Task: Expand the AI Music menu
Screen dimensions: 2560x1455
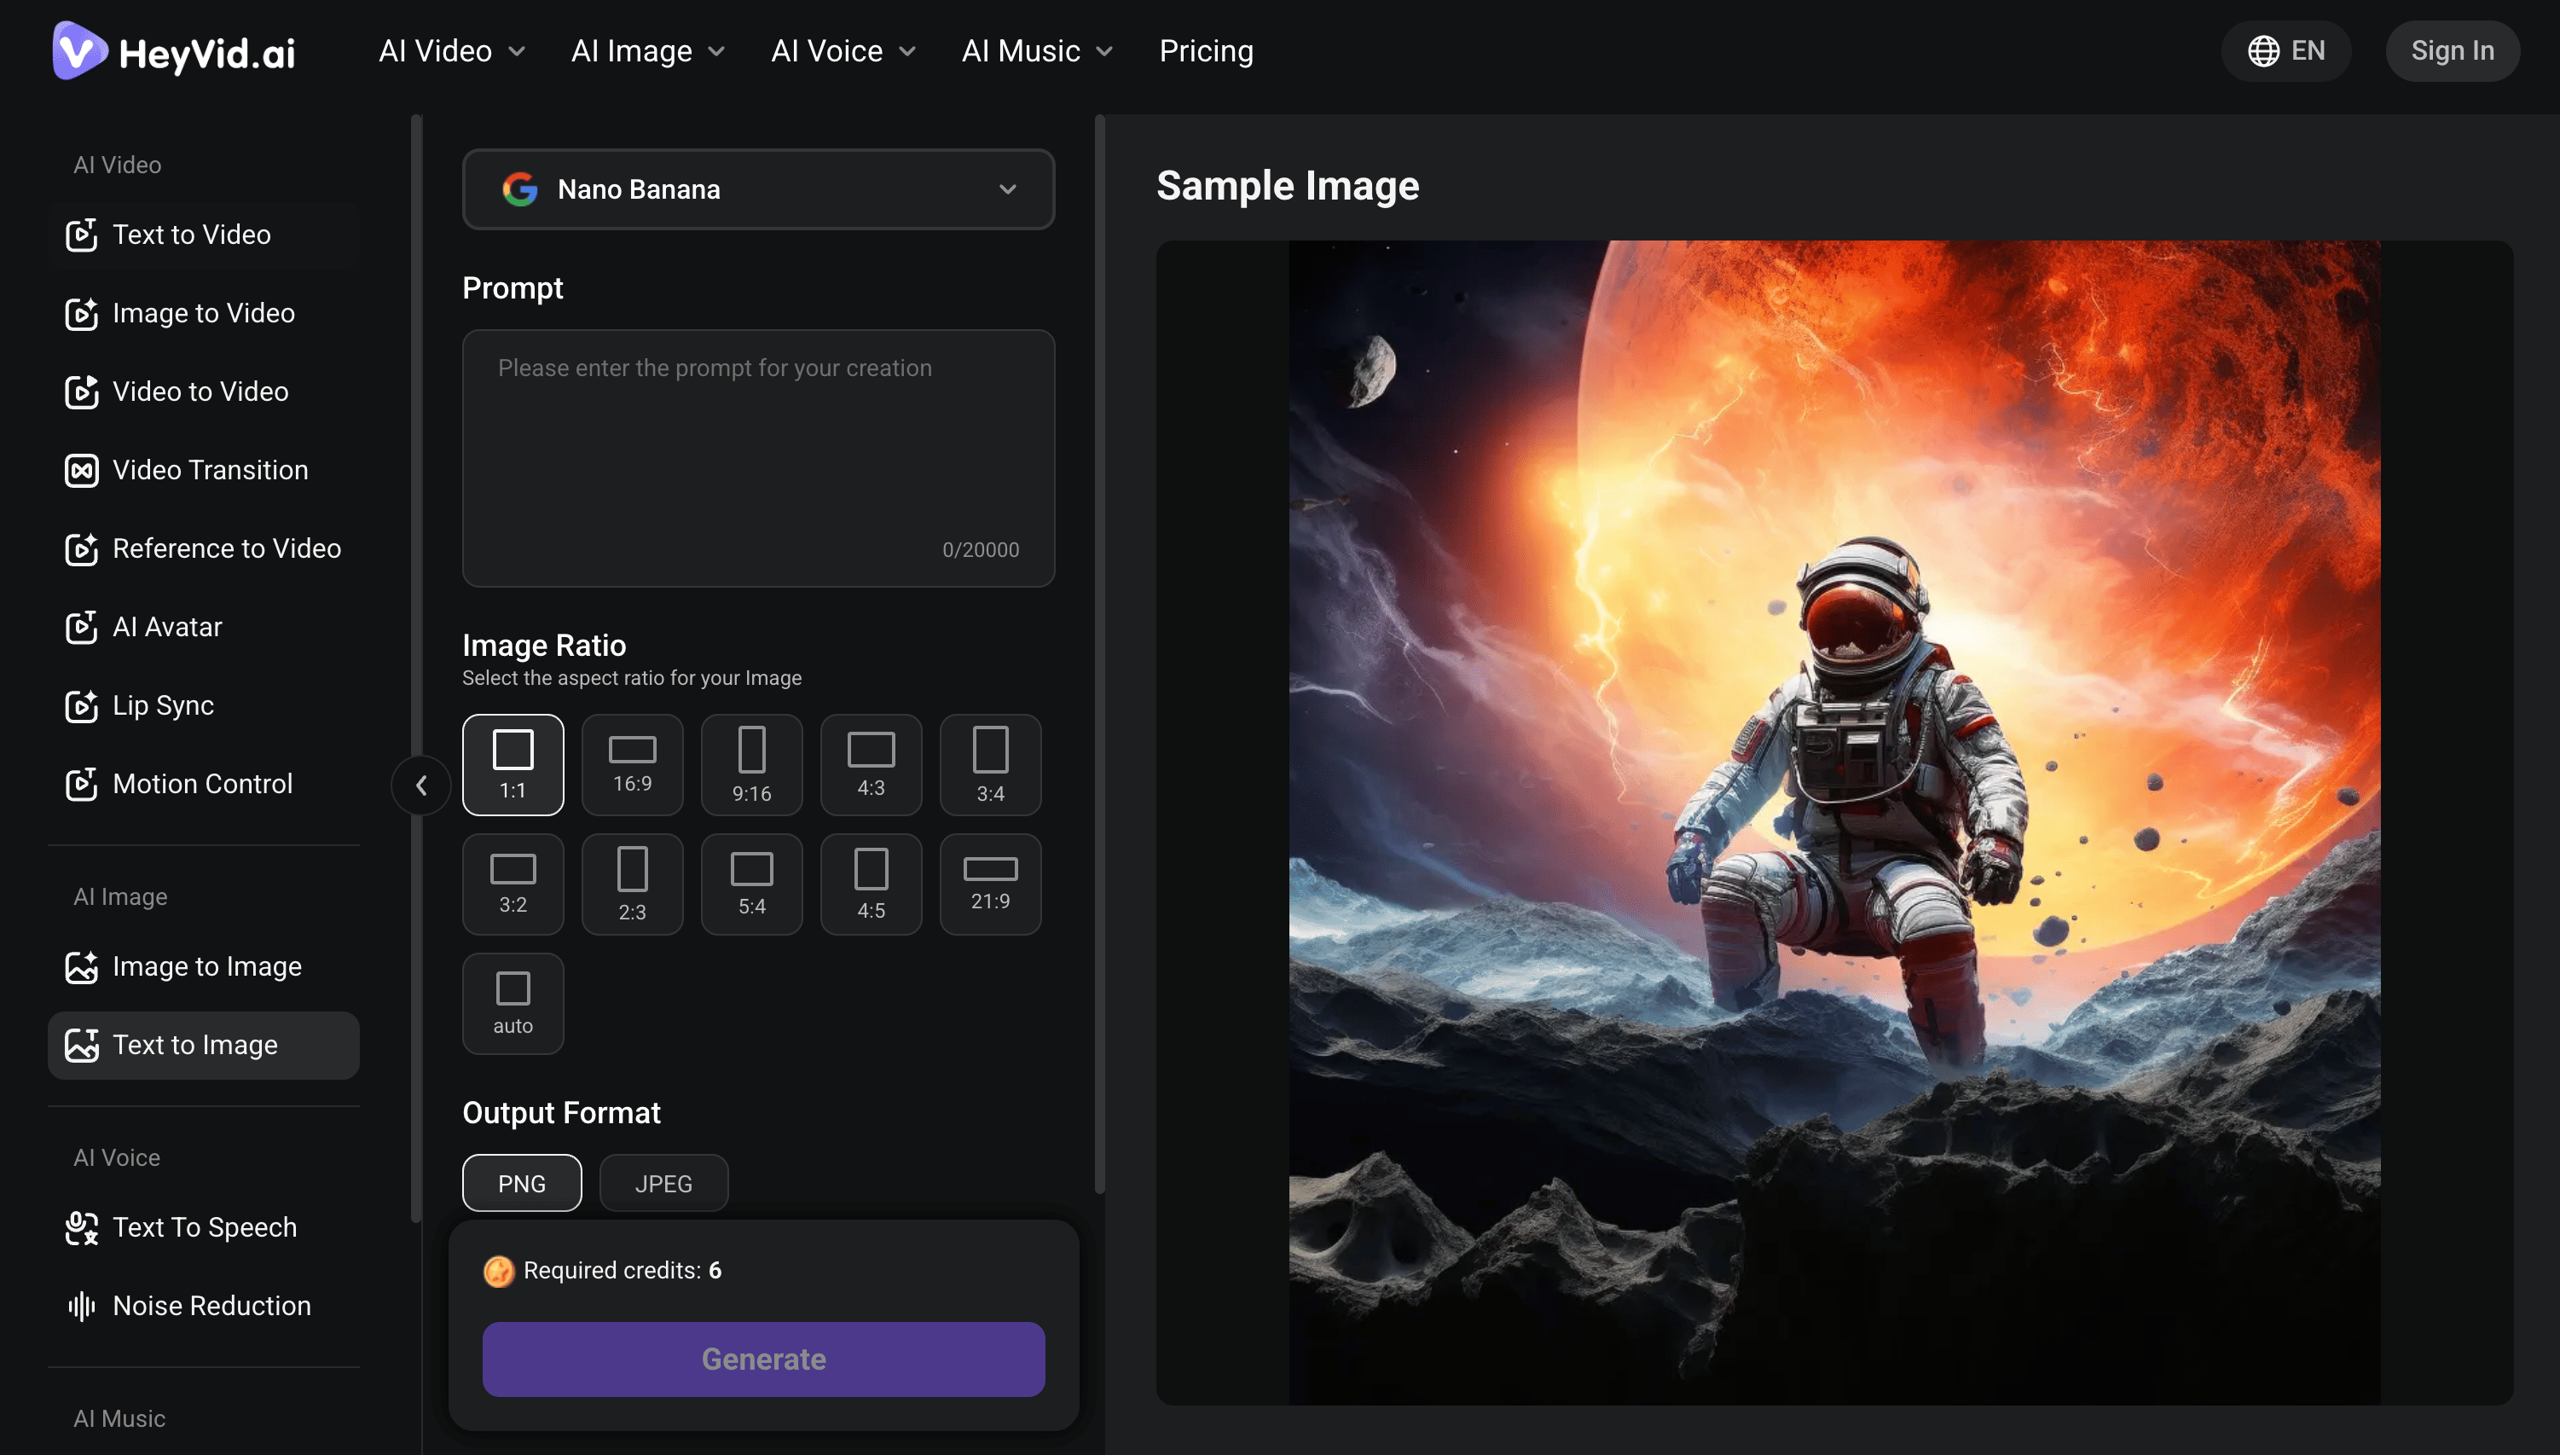Action: (1036, 51)
